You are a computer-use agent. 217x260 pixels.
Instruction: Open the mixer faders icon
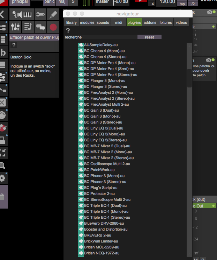click(15, 27)
